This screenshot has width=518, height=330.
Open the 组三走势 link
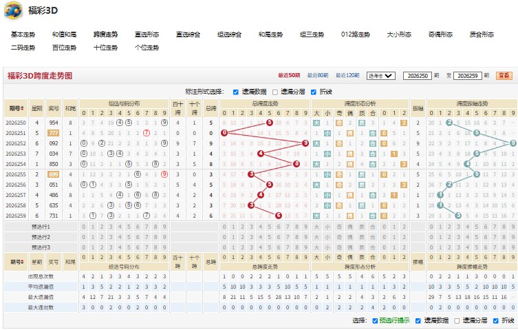pos(312,34)
